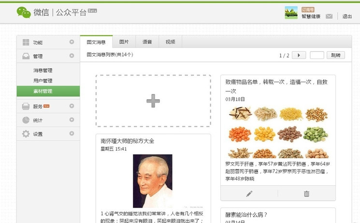Click the 服务 printer icon
The image size is (360, 223).
point(26,106)
